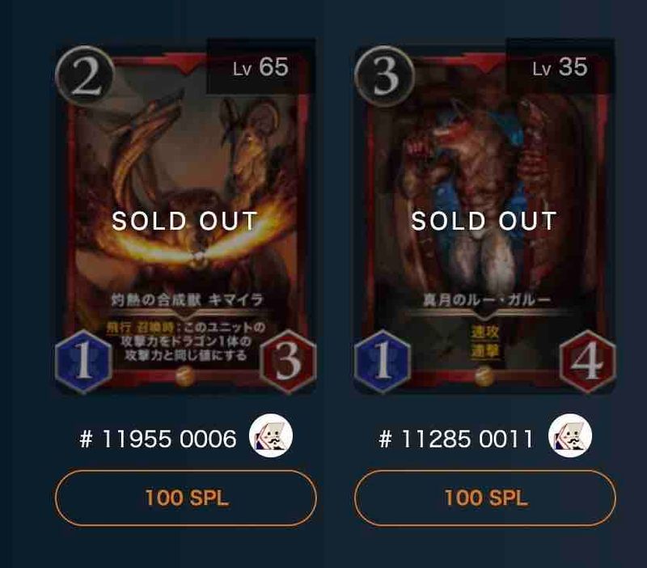Click SOLD OUT label on right card
The image size is (647, 568).
coord(484,221)
